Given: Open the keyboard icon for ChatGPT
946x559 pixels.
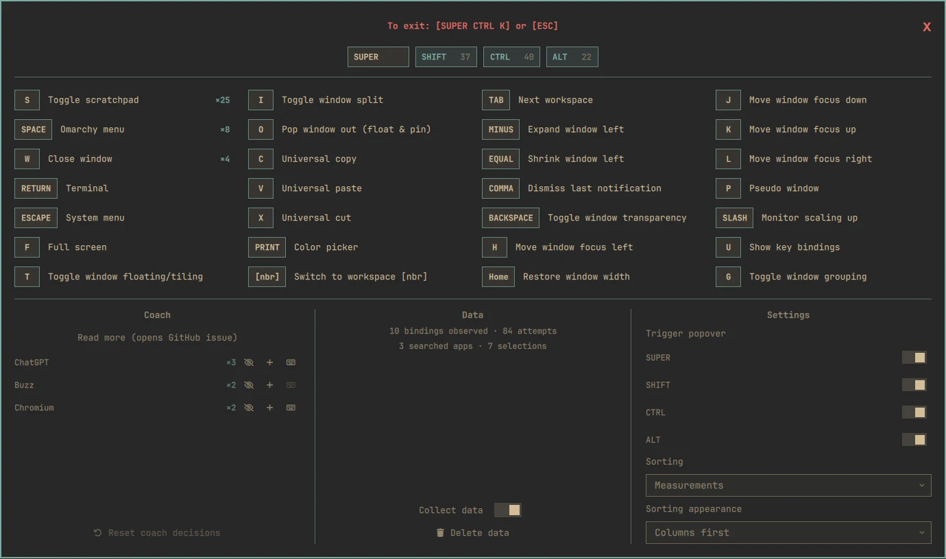Looking at the screenshot, I should 291,362.
